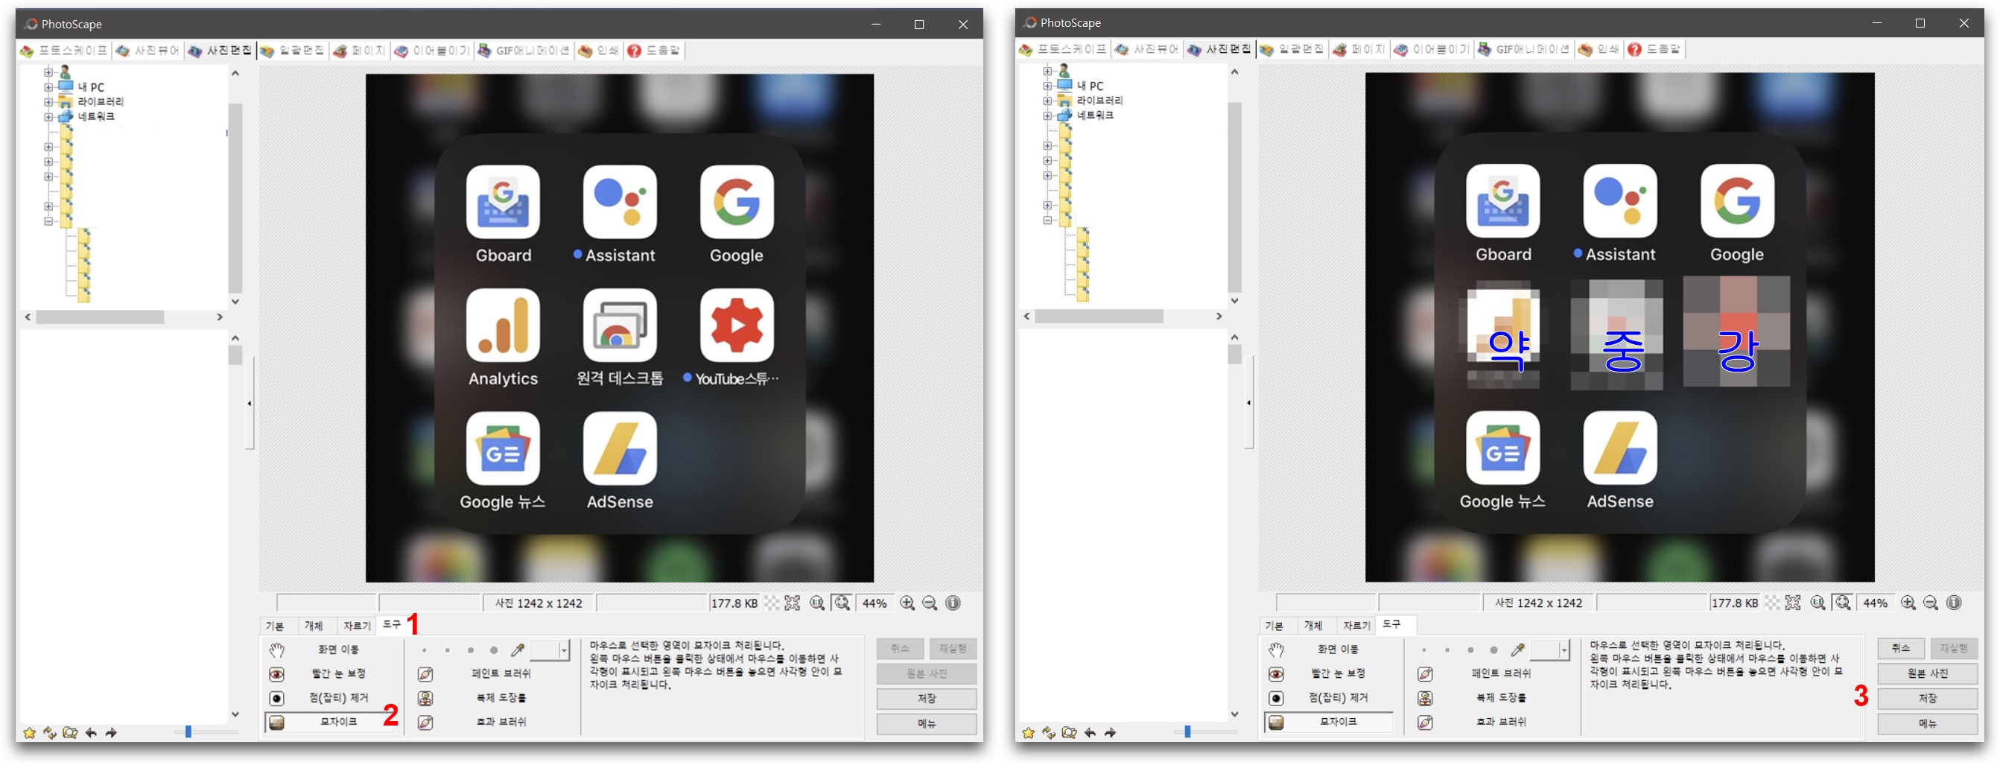Click zoom-out magnifier in left window status bar
This screenshot has width=2000, height=765.
930,603
